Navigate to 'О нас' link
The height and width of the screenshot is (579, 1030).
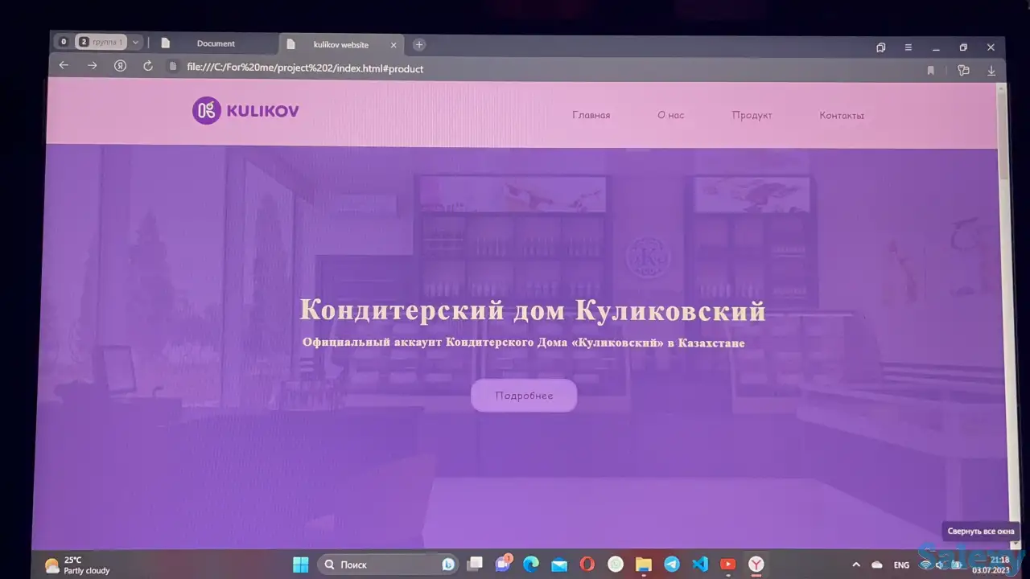tap(670, 115)
